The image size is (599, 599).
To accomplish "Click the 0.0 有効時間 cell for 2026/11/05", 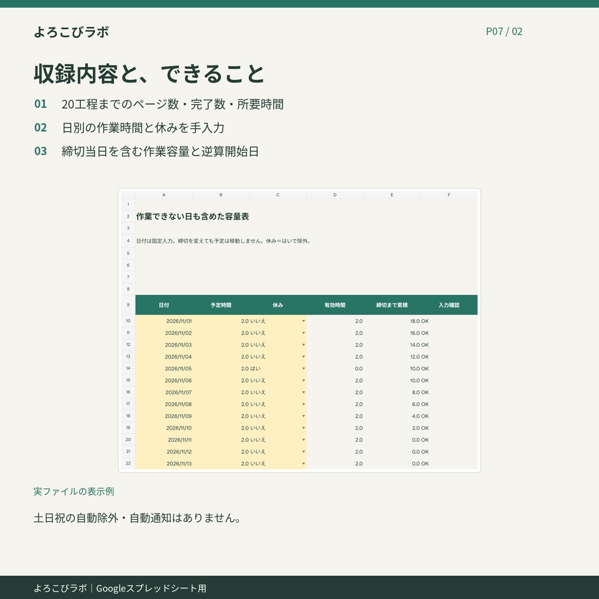I will (335, 369).
